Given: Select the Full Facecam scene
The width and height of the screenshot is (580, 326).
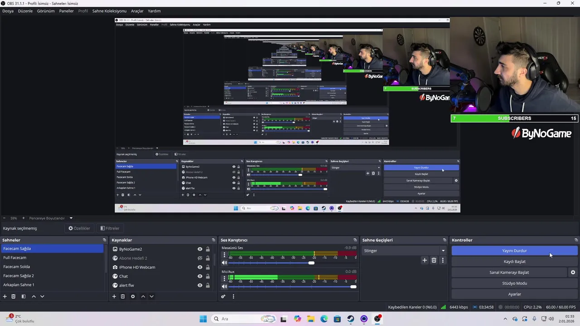Looking at the screenshot, I should tap(52, 258).
